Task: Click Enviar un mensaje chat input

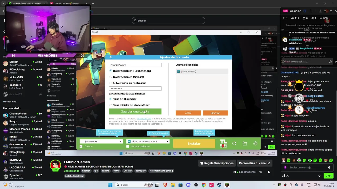Action: pos(307,167)
